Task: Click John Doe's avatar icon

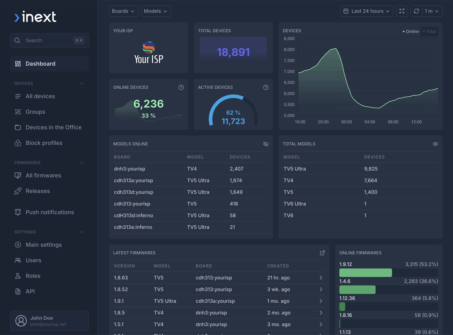Action: [21, 321]
